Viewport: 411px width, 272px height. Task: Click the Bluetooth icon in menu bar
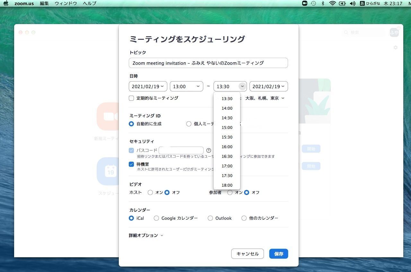pos(323,4)
